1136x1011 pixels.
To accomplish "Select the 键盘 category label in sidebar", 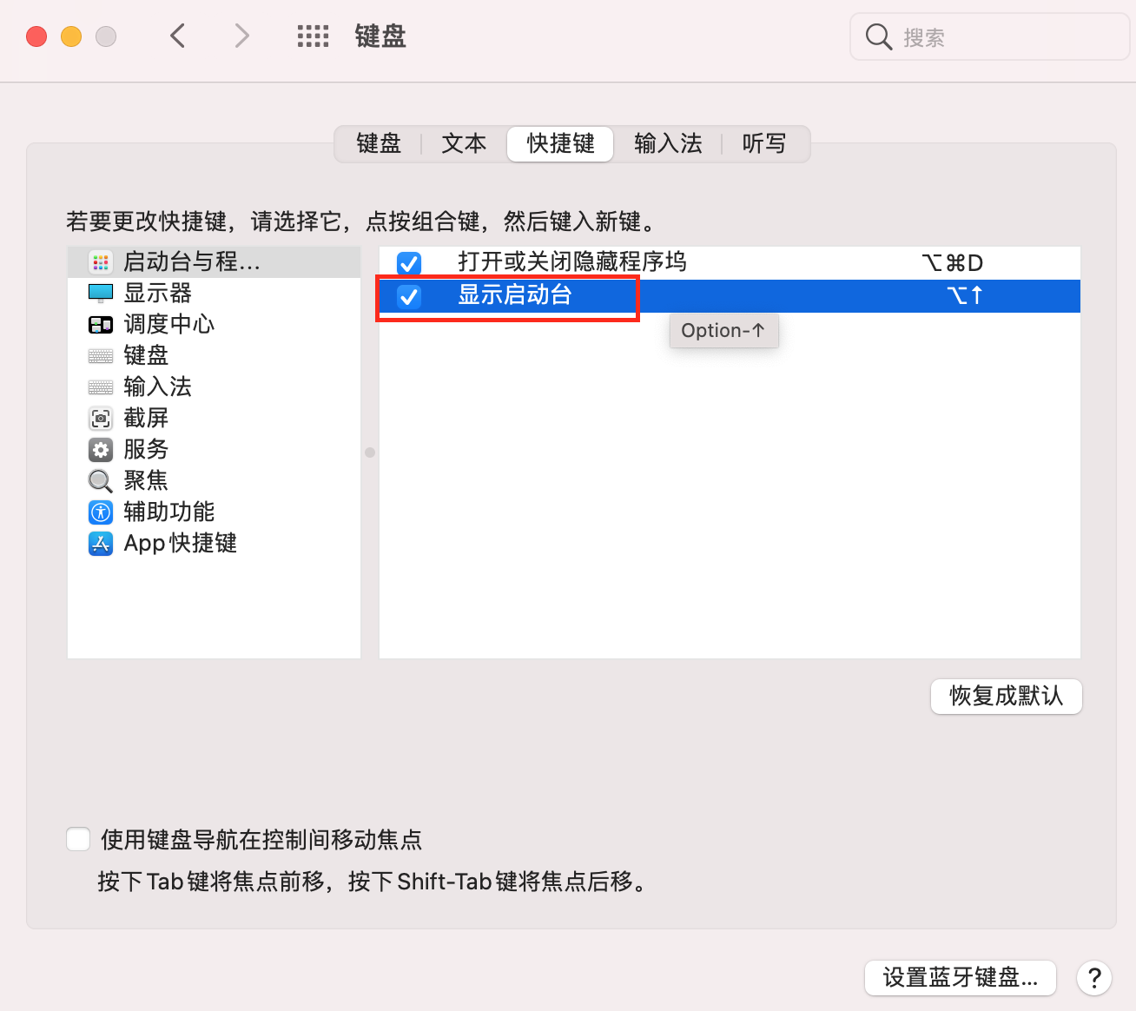I will tap(146, 355).
